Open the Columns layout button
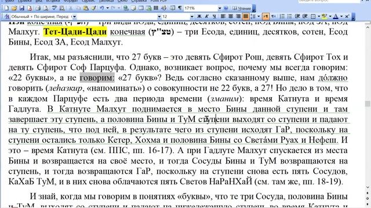Screen dimensions: 371x208 tap(156, 8)
